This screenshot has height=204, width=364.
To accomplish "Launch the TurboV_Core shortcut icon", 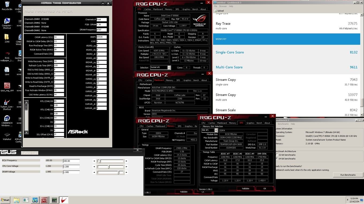I will pos(7,104).
